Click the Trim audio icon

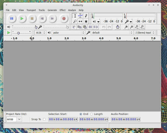pyautogui.click(x=90, y=27)
